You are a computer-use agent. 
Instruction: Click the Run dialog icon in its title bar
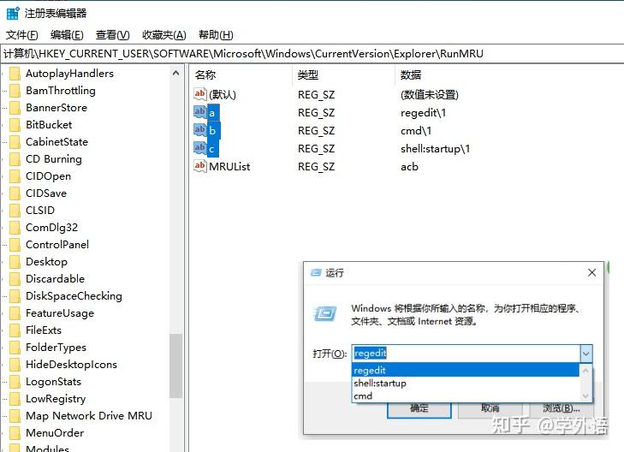tap(316, 272)
